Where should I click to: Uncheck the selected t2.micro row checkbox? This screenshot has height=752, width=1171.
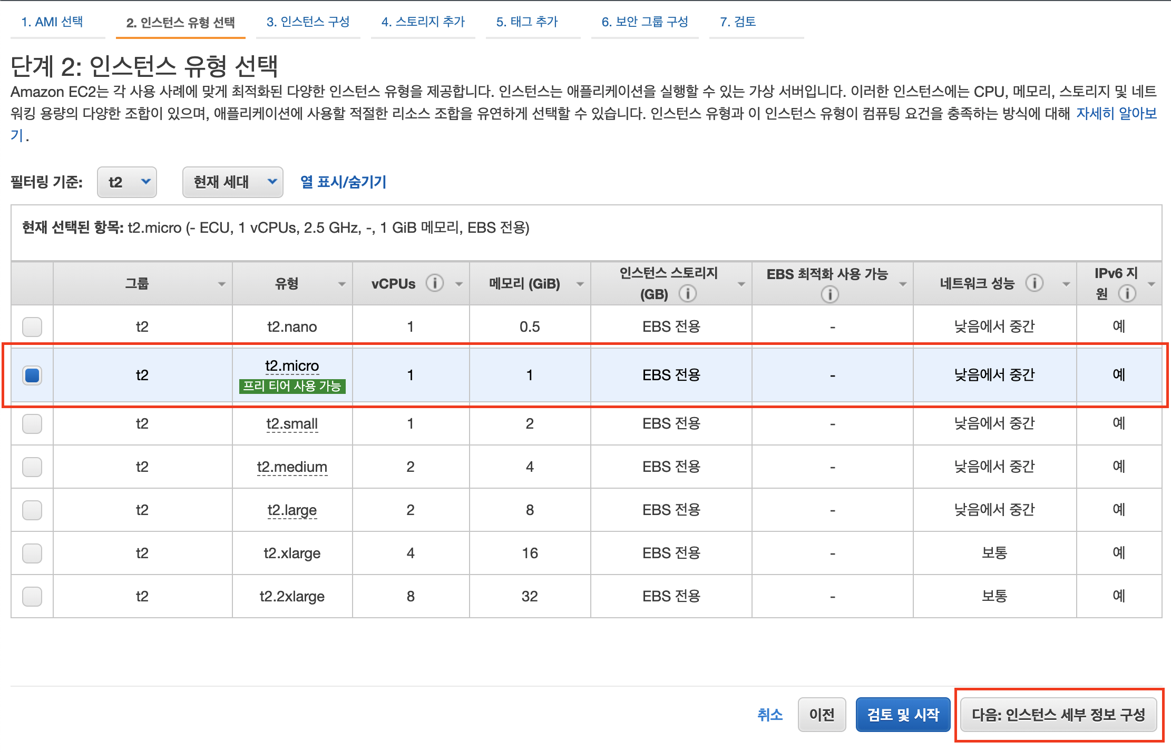[32, 375]
